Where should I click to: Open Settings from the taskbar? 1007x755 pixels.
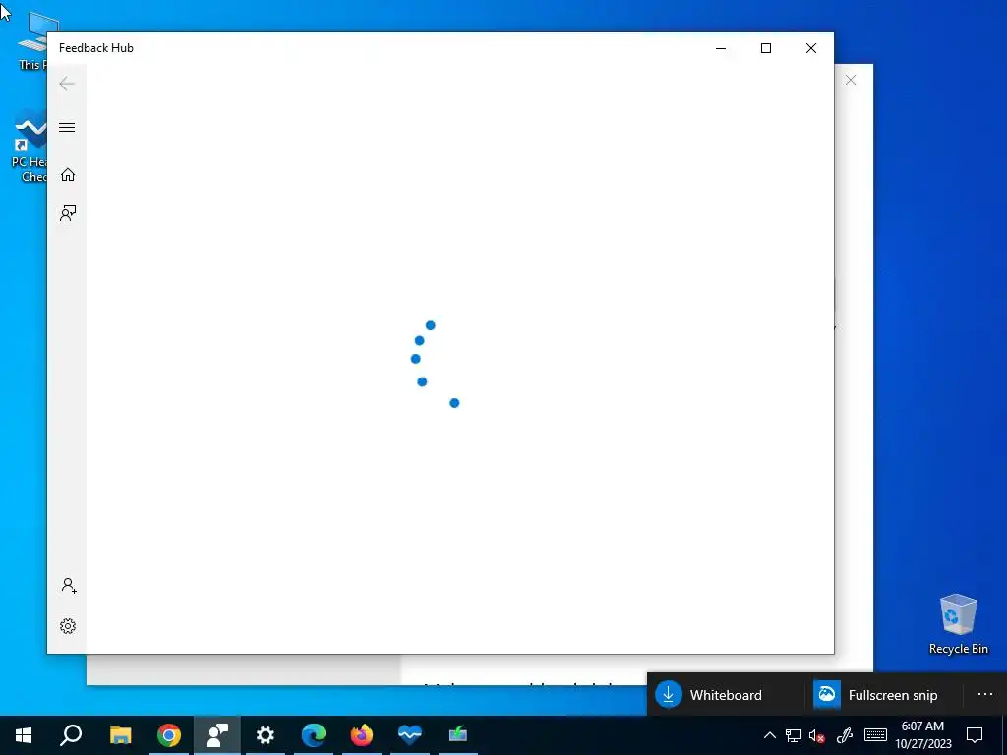click(266, 735)
